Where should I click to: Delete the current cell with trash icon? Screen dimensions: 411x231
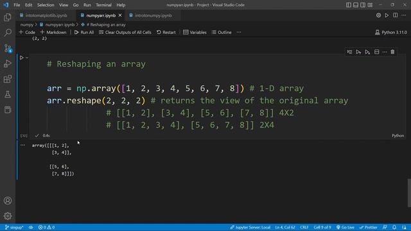(392, 52)
